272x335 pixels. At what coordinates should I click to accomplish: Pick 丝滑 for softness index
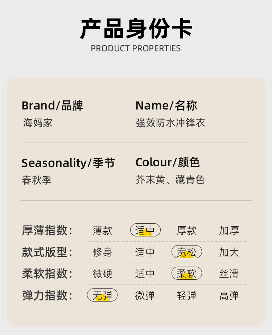[x=229, y=274]
